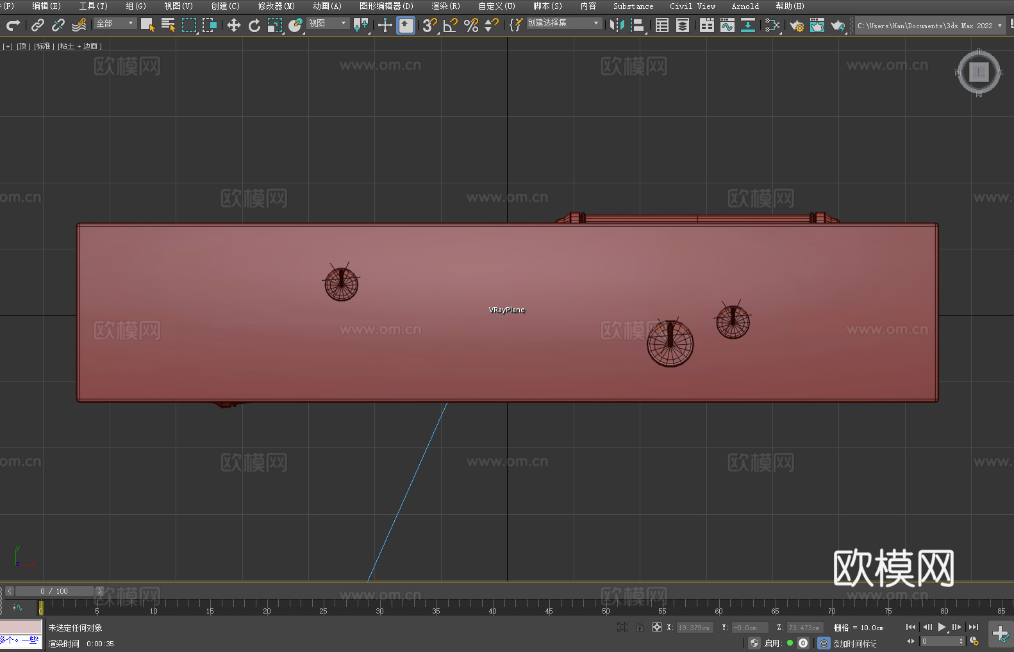Open 渲染(R) menu
1014x652 pixels.
(x=446, y=6)
